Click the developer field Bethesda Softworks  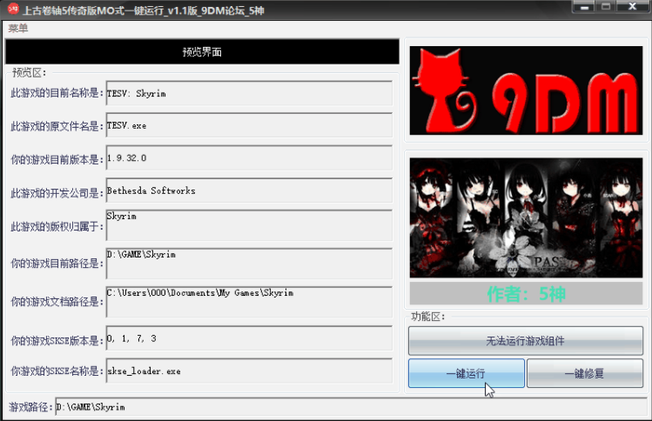pos(249,190)
